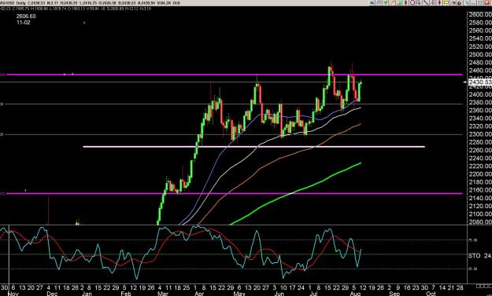Click the red X icon ending the toolbar
Viewport: 492px width, 296px height.
[487, 3]
